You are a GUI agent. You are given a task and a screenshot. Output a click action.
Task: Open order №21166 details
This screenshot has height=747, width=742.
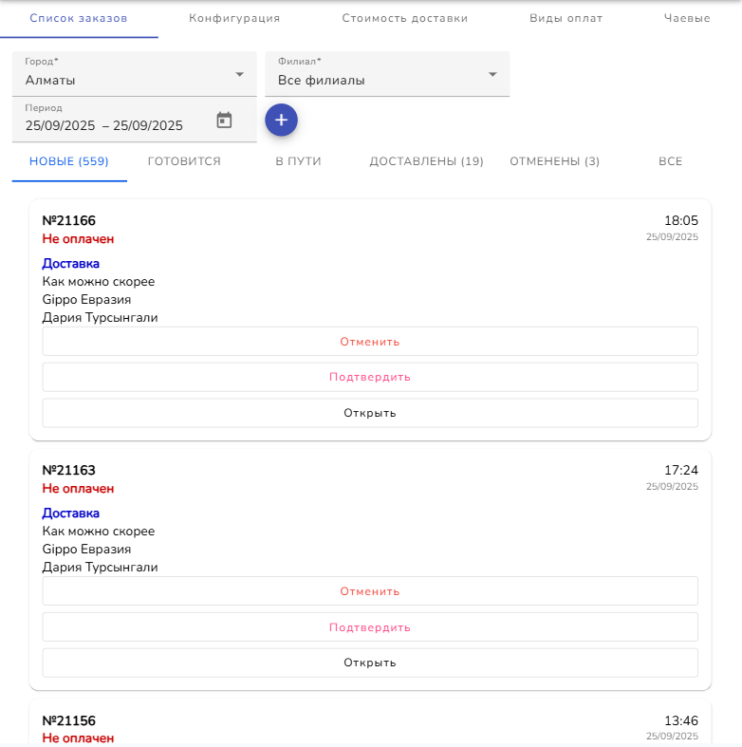[370, 413]
